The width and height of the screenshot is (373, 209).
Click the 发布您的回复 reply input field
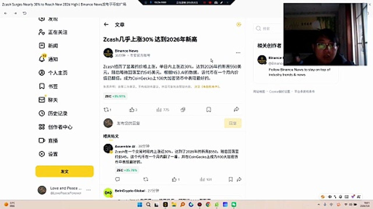(x=169, y=123)
